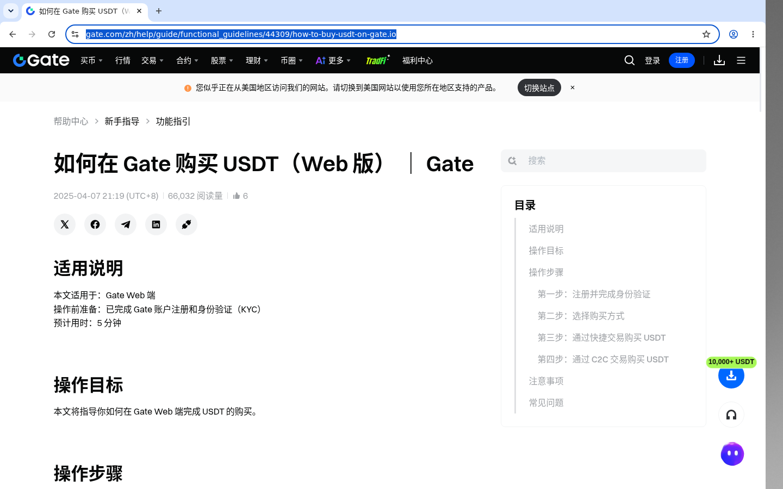Expand the 更多 dropdown menu

[x=333, y=60]
